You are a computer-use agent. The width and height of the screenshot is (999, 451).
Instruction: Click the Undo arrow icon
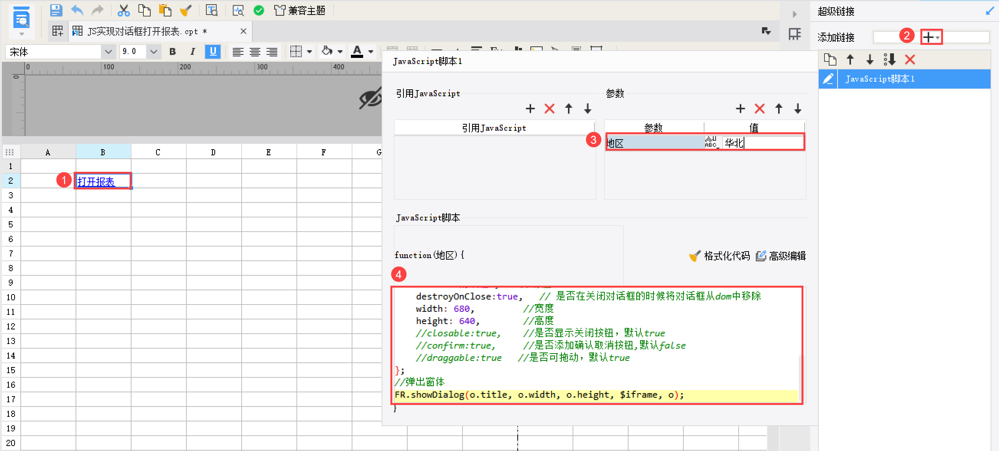[77, 10]
